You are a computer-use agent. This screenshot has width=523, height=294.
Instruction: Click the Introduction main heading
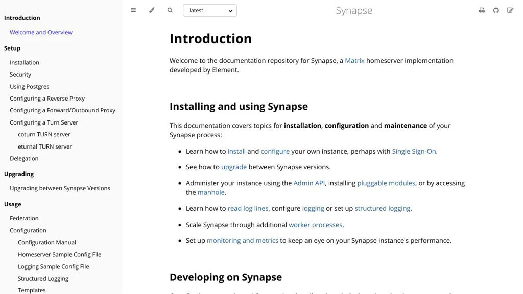point(210,39)
